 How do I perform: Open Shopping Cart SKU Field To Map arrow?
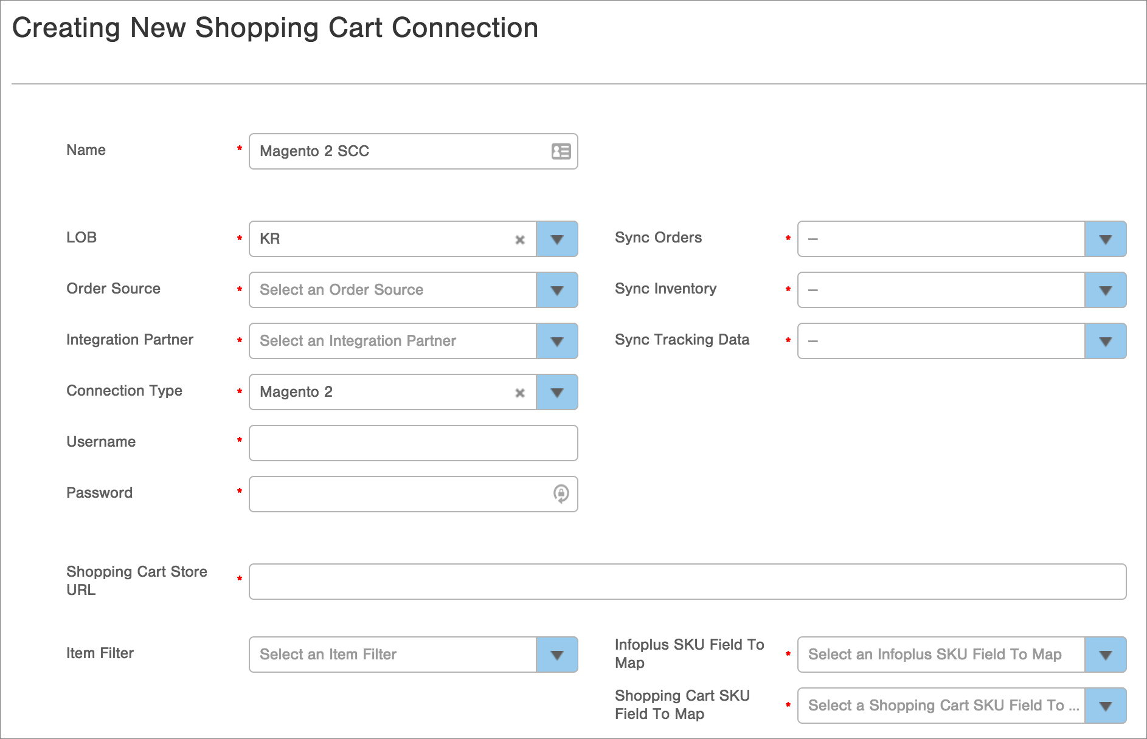(x=1106, y=706)
